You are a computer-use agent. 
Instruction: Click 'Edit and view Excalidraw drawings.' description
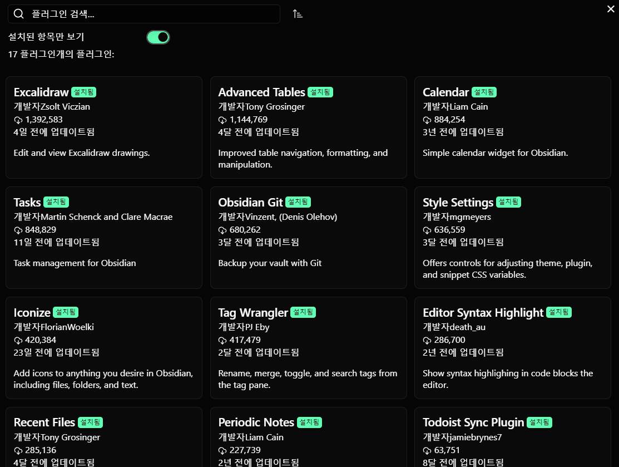click(82, 153)
